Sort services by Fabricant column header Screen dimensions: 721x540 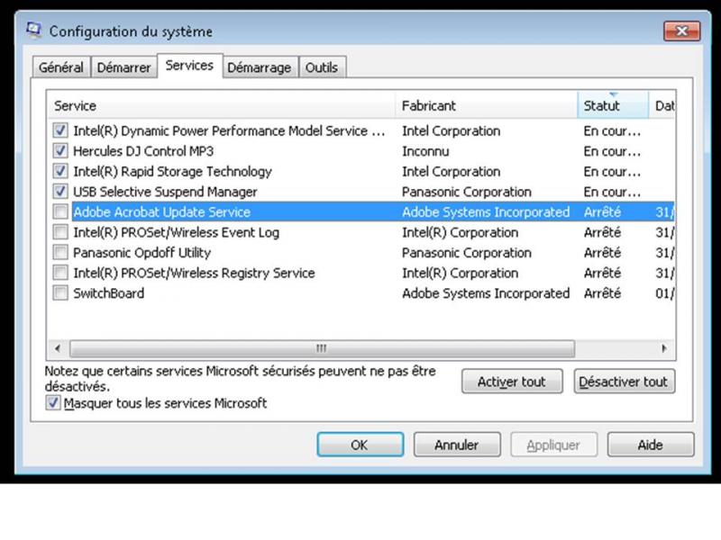[x=485, y=106]
